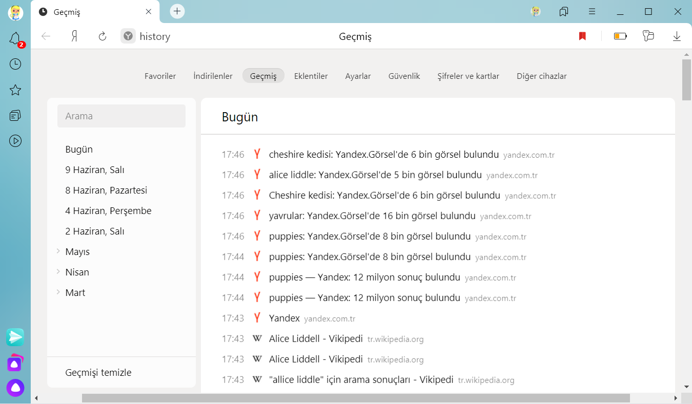Click Geçmişi temizle
This screenshot has width=692, height=404.
click(98, 372)
